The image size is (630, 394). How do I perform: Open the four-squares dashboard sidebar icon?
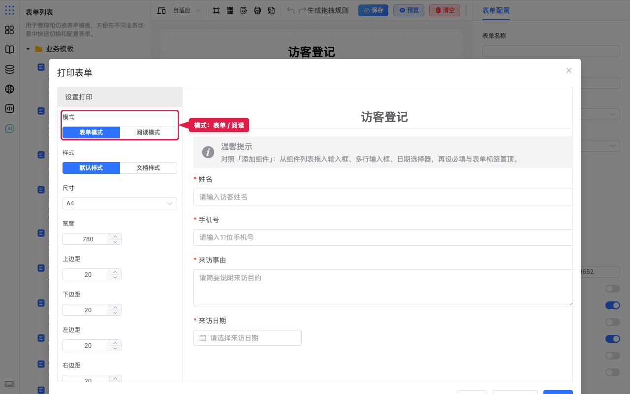[9, 30]
